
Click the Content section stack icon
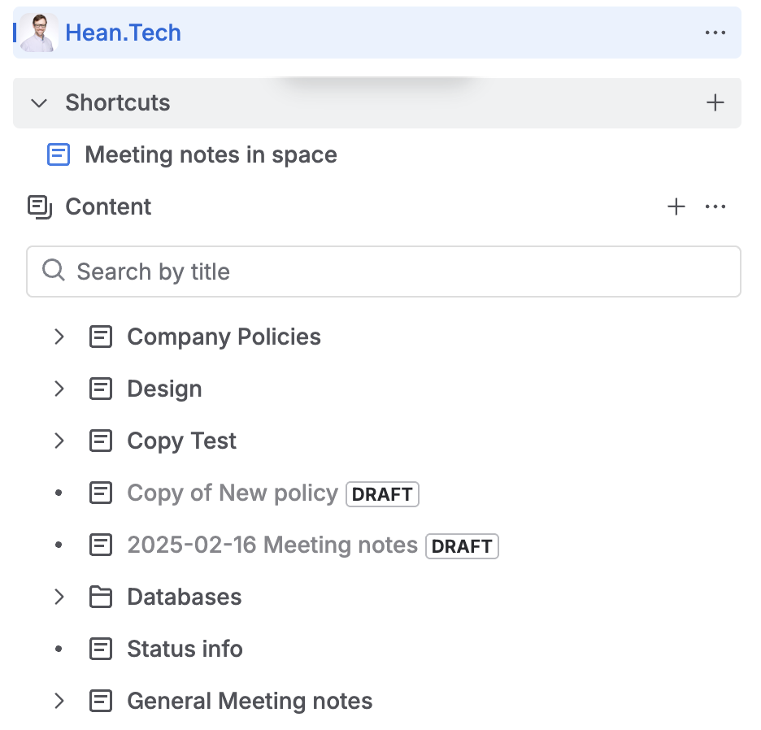pos(39,206)
